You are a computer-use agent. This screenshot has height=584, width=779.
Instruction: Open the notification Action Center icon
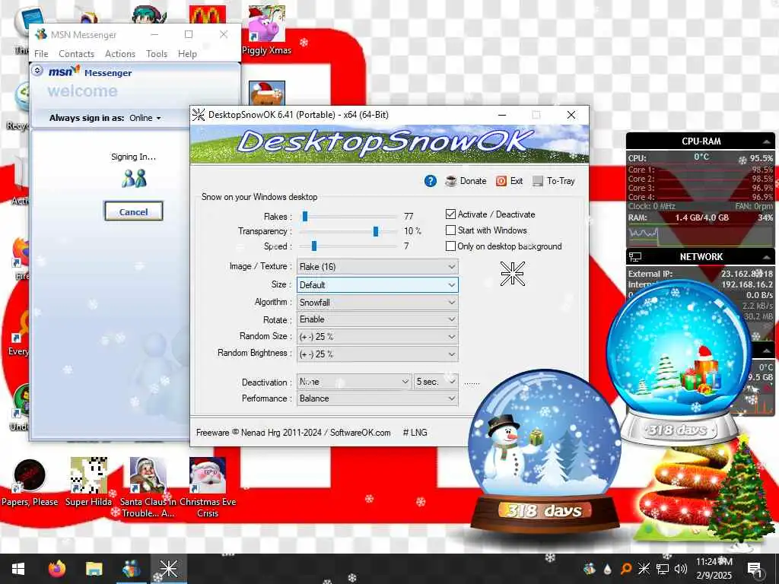tap(755, 569)
